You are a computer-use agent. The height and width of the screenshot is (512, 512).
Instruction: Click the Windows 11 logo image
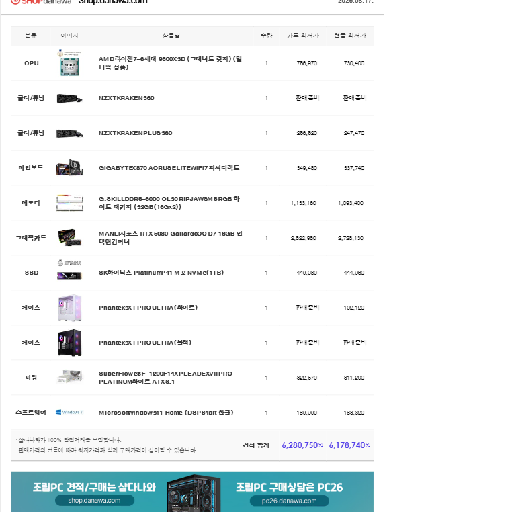[70, 413]
